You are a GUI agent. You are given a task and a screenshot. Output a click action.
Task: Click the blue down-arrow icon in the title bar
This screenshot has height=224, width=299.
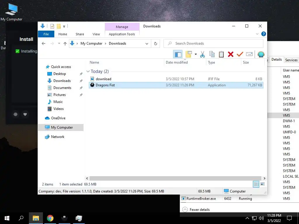[43, 26]
